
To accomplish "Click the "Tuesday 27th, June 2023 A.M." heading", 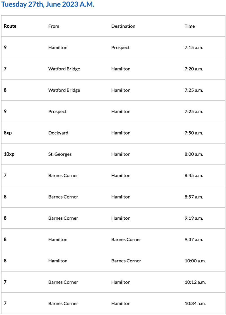I will (48, 5).
